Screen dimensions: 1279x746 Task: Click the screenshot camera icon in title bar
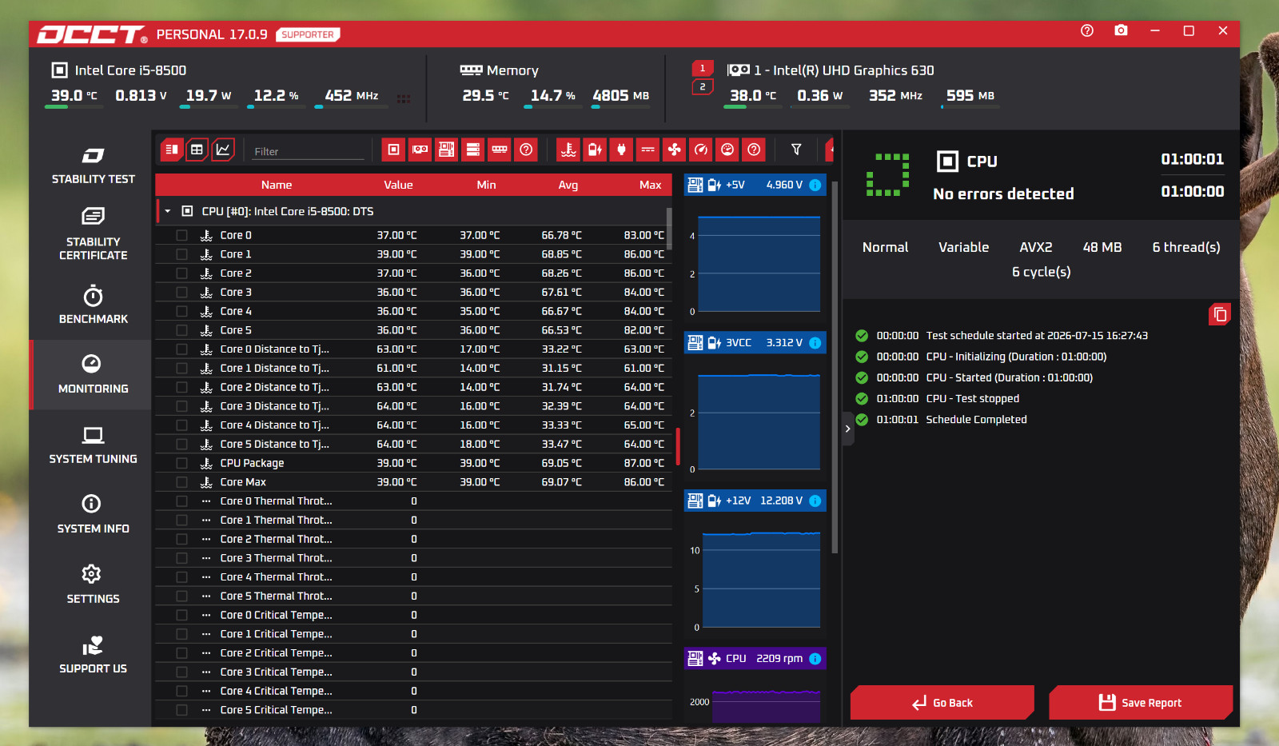pyautogui.click(x=1121, y=30)
